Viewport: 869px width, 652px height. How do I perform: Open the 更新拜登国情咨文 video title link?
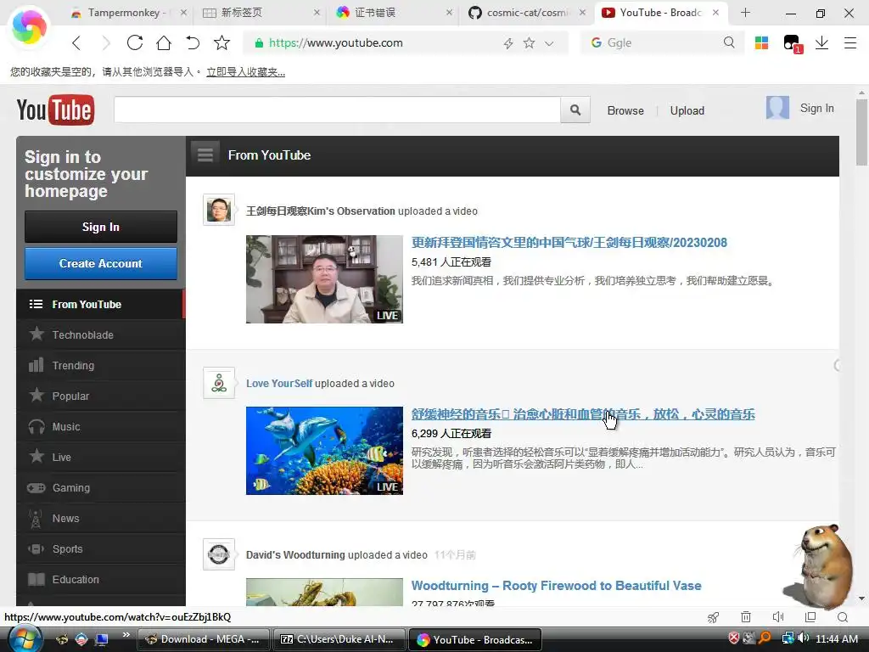point(569,242)
